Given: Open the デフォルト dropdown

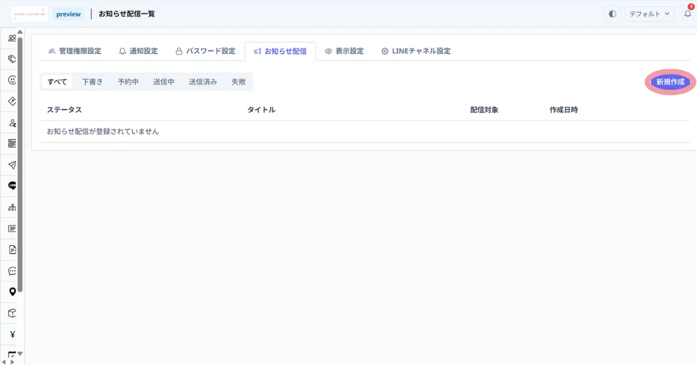Looking at the screenshot, I should [649, 14].
